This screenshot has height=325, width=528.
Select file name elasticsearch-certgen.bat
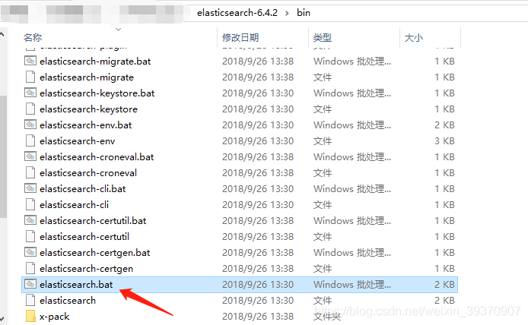tap(94, 253)
